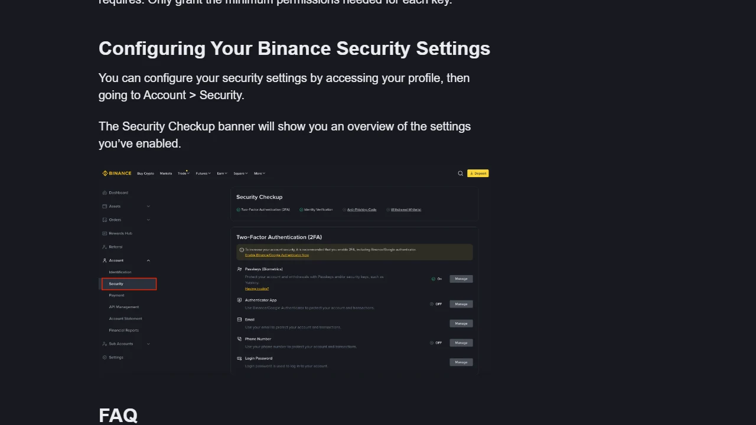Click the Assets wallet icon

click(105, 206)
